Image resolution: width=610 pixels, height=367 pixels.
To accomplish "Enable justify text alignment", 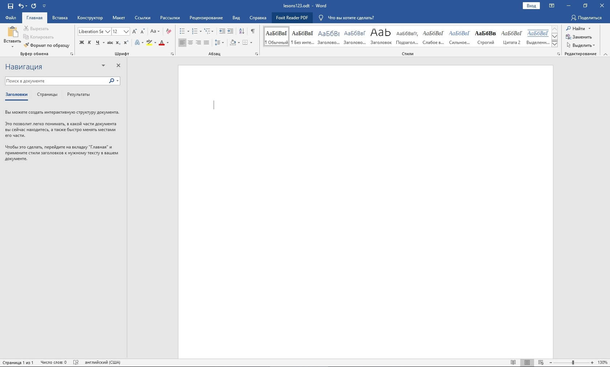I will pyautogui.click(x=206, y=43).
